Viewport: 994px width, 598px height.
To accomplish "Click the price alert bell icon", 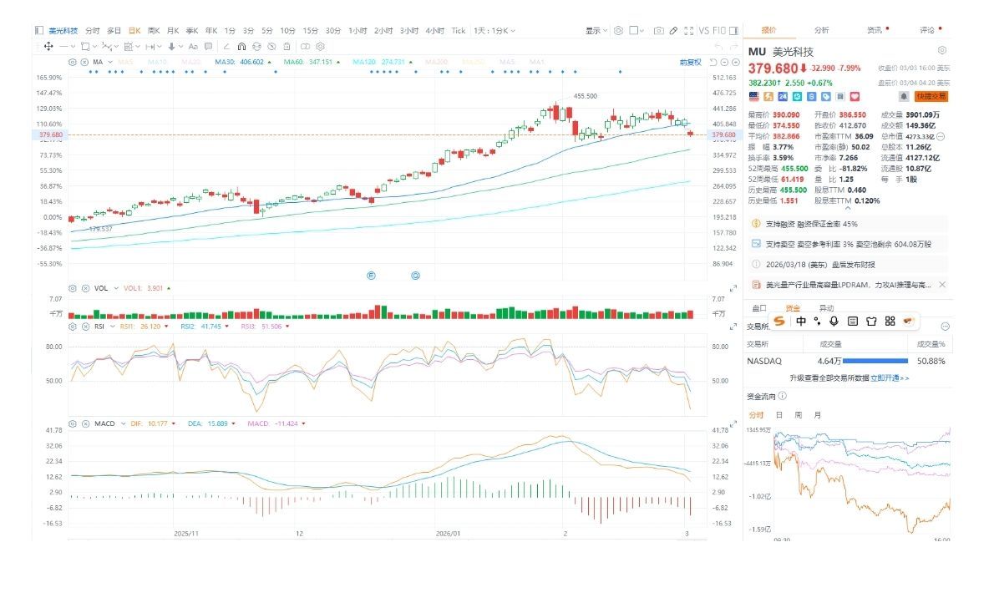I will click(903, 97).
